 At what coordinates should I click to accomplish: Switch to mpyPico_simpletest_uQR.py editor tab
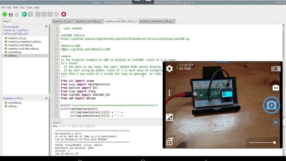(x=156, y=21)
